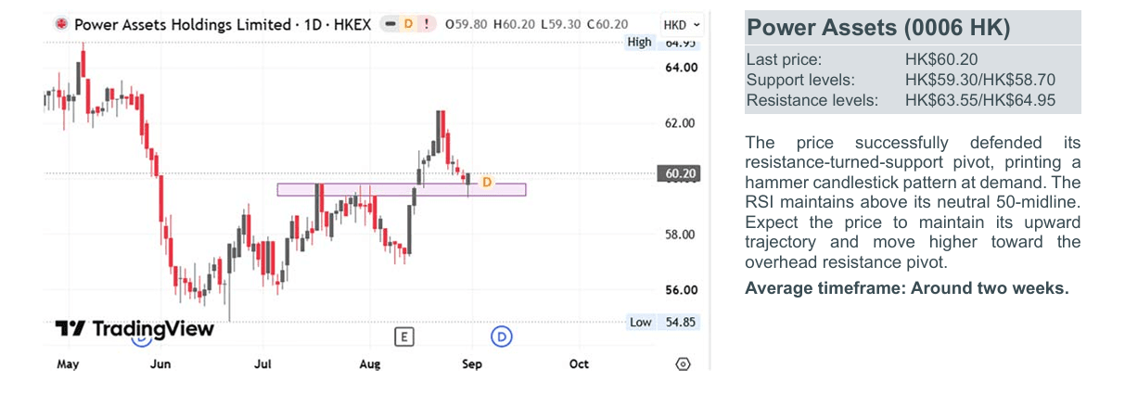The height and width of the screenshot is (393, 1125).
Task: Click the 56.00 price axis label
Action: tap(682, 290)
